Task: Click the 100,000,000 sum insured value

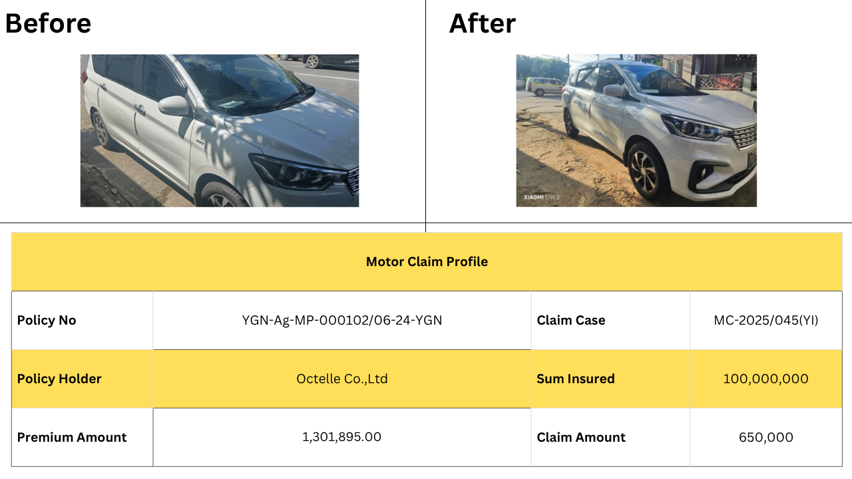Action: coord(766,379)
